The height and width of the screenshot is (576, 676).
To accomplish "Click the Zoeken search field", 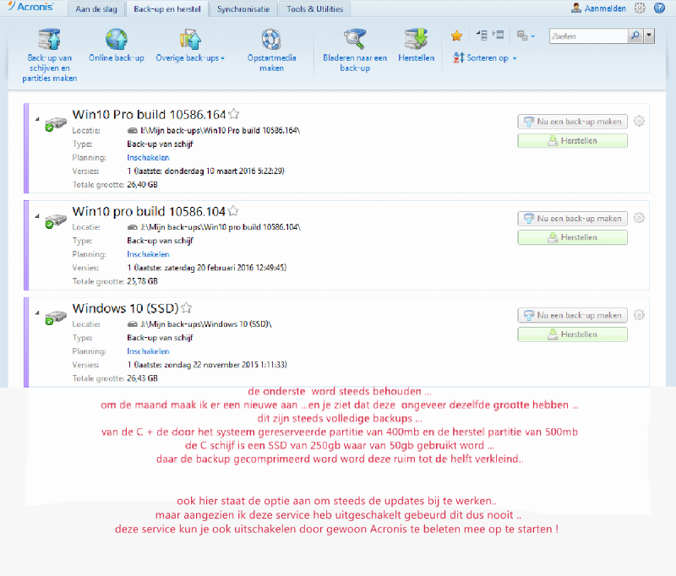I will point(587,35).
